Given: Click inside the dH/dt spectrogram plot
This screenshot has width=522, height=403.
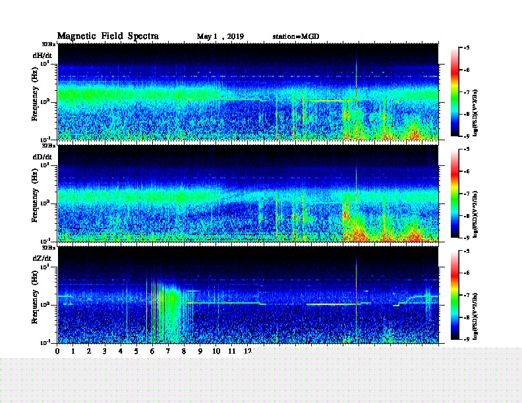Looking at the screenshot, I should point(248,92).
